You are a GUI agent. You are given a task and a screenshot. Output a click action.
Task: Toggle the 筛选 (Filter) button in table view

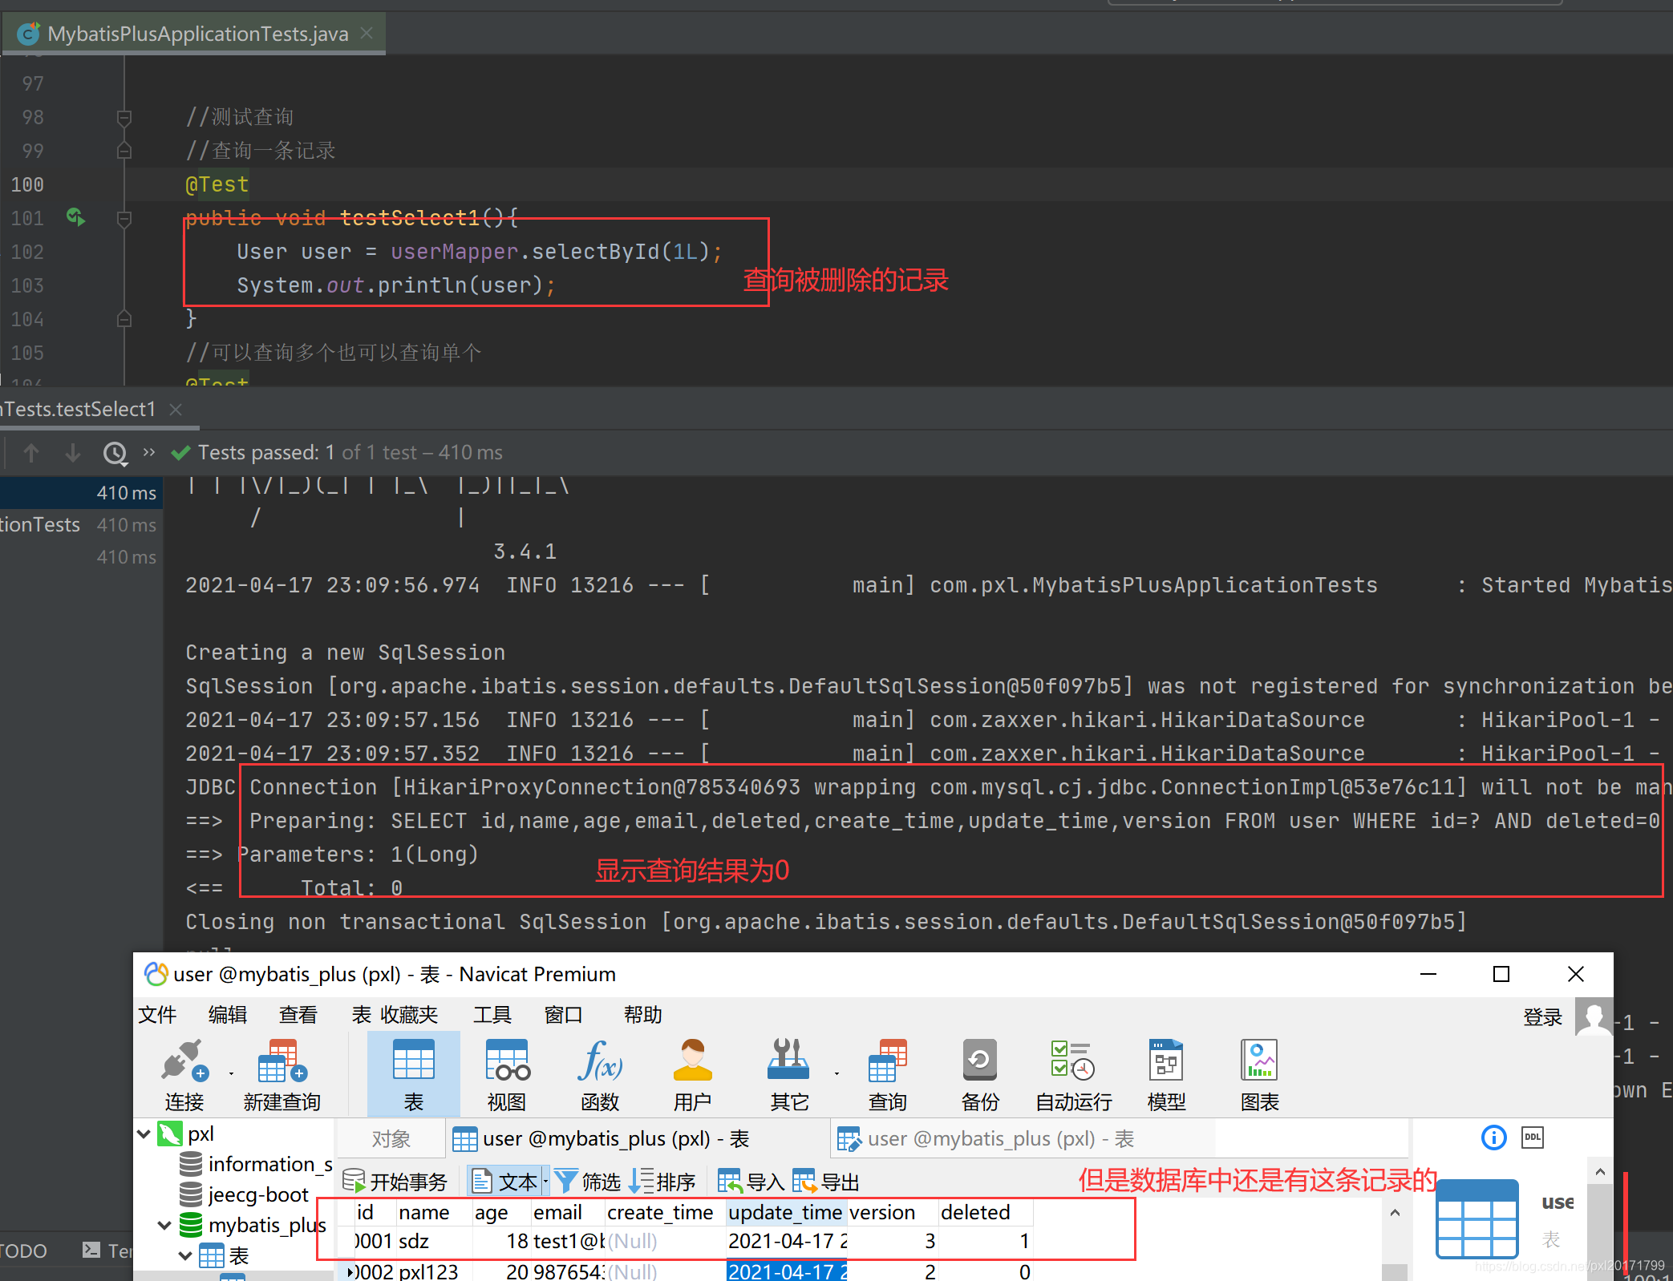point(579,1182)
